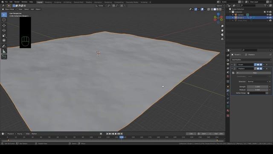
Task: Play the animation forward
Action: [116, 134]
